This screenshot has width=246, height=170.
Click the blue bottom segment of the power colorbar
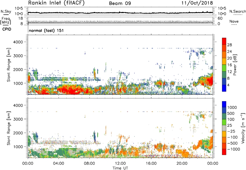[224, 88]
